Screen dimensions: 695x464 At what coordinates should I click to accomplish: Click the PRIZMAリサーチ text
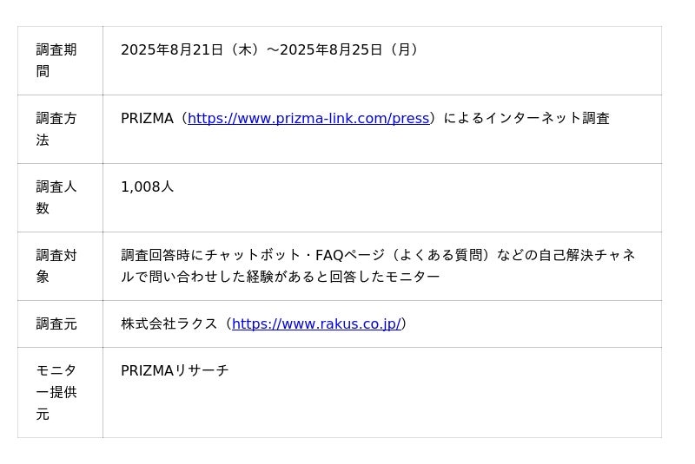click(x=175, y=370)
